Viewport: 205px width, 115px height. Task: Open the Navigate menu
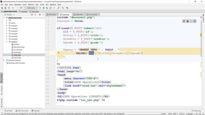pos(18,4)
